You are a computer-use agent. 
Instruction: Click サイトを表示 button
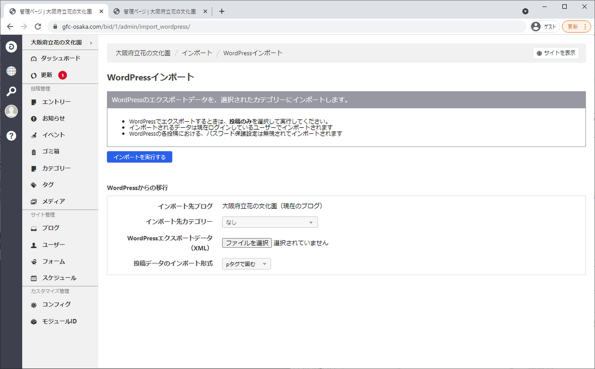click(556, 53)
